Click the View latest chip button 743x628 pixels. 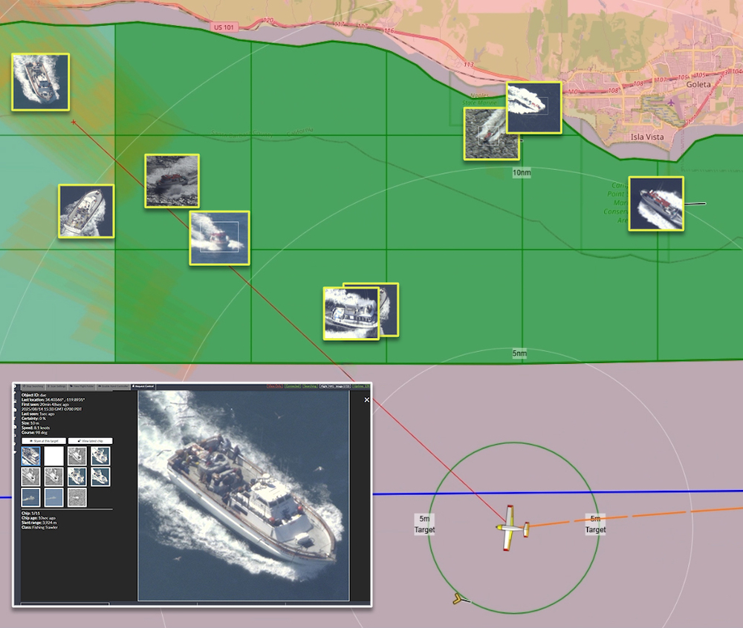[90, 441]
